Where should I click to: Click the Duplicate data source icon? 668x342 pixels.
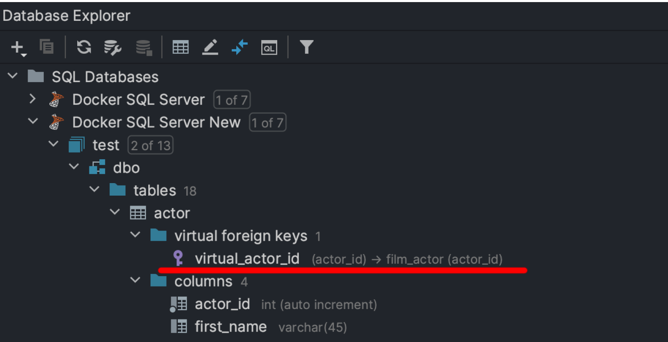click(x=46, y=46)
